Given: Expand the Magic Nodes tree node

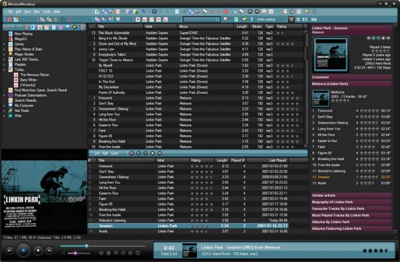Looking at the screenshot, I should [x=4, y=54].
